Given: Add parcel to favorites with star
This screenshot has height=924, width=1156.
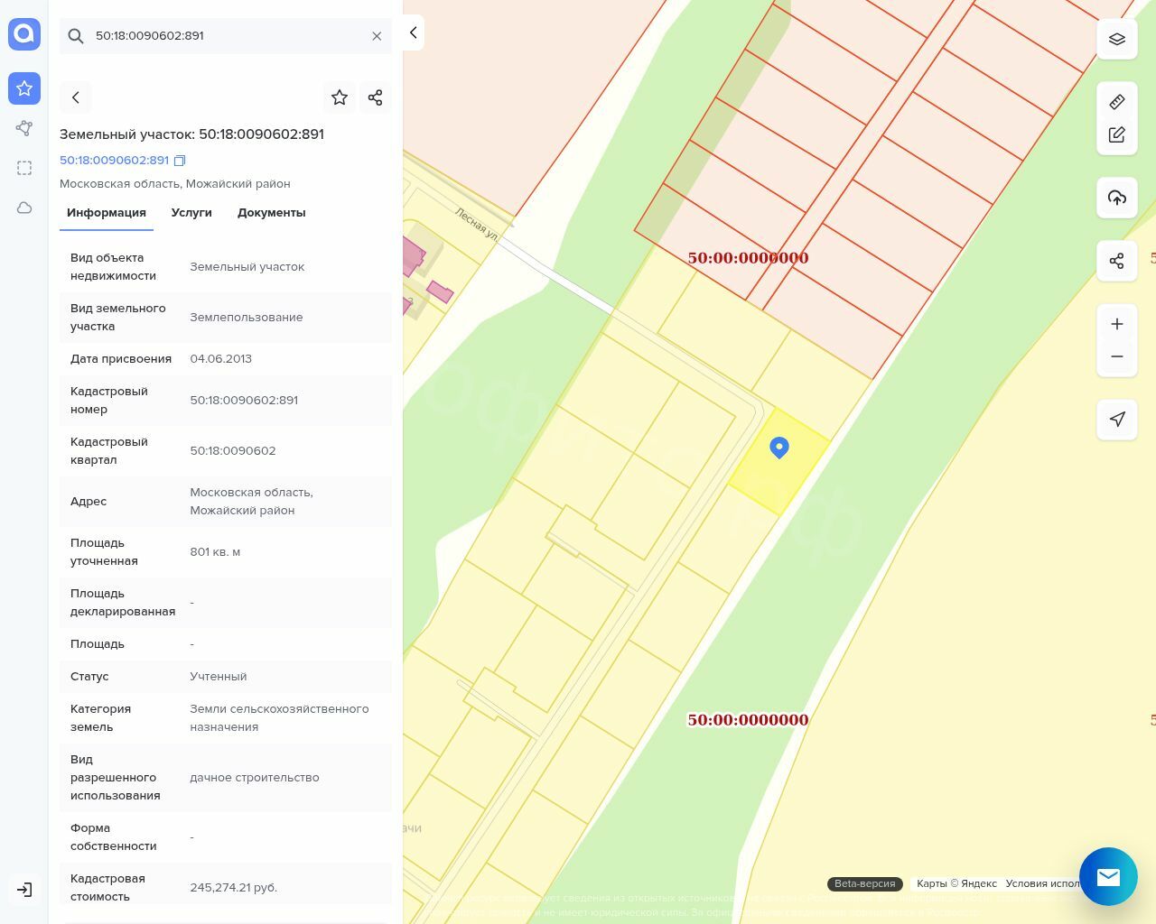Looking at the screenshot, I should tap(340, 97).
